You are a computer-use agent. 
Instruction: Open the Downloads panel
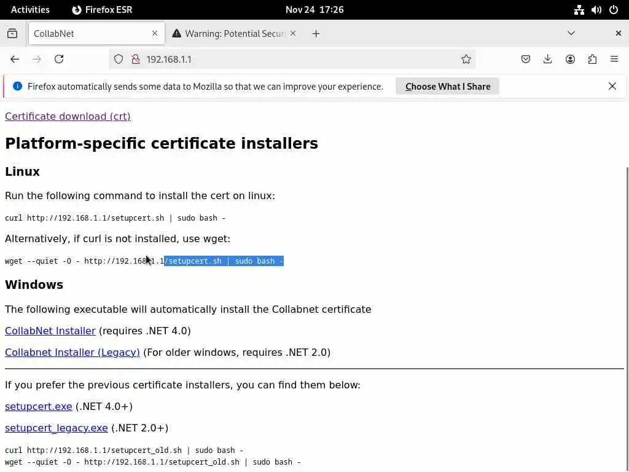point(547,60)
